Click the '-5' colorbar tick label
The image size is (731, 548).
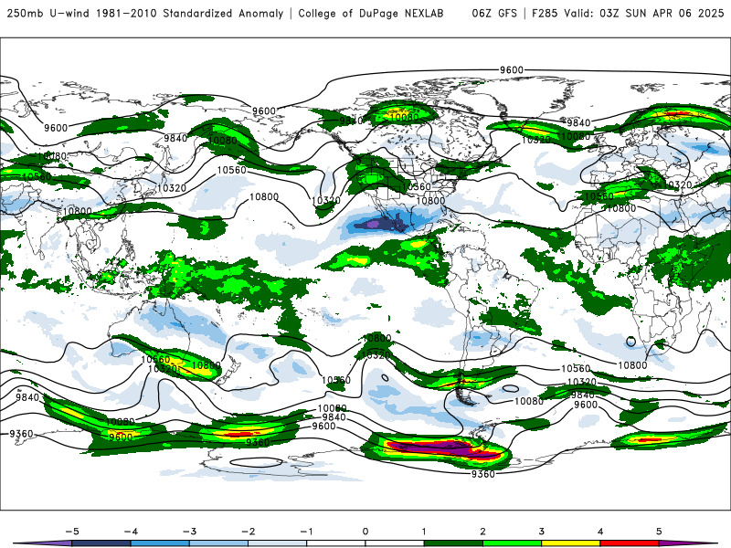click(72, 532)
